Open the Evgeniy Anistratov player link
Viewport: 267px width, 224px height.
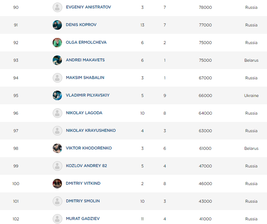tap(88, 7)
